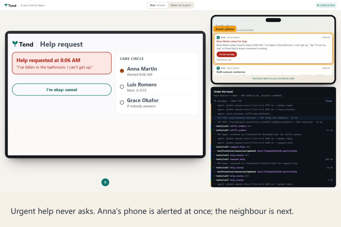Click the Delivered by ntfy text
This screenshot has height=227, width=341.
tap(224, 60)
